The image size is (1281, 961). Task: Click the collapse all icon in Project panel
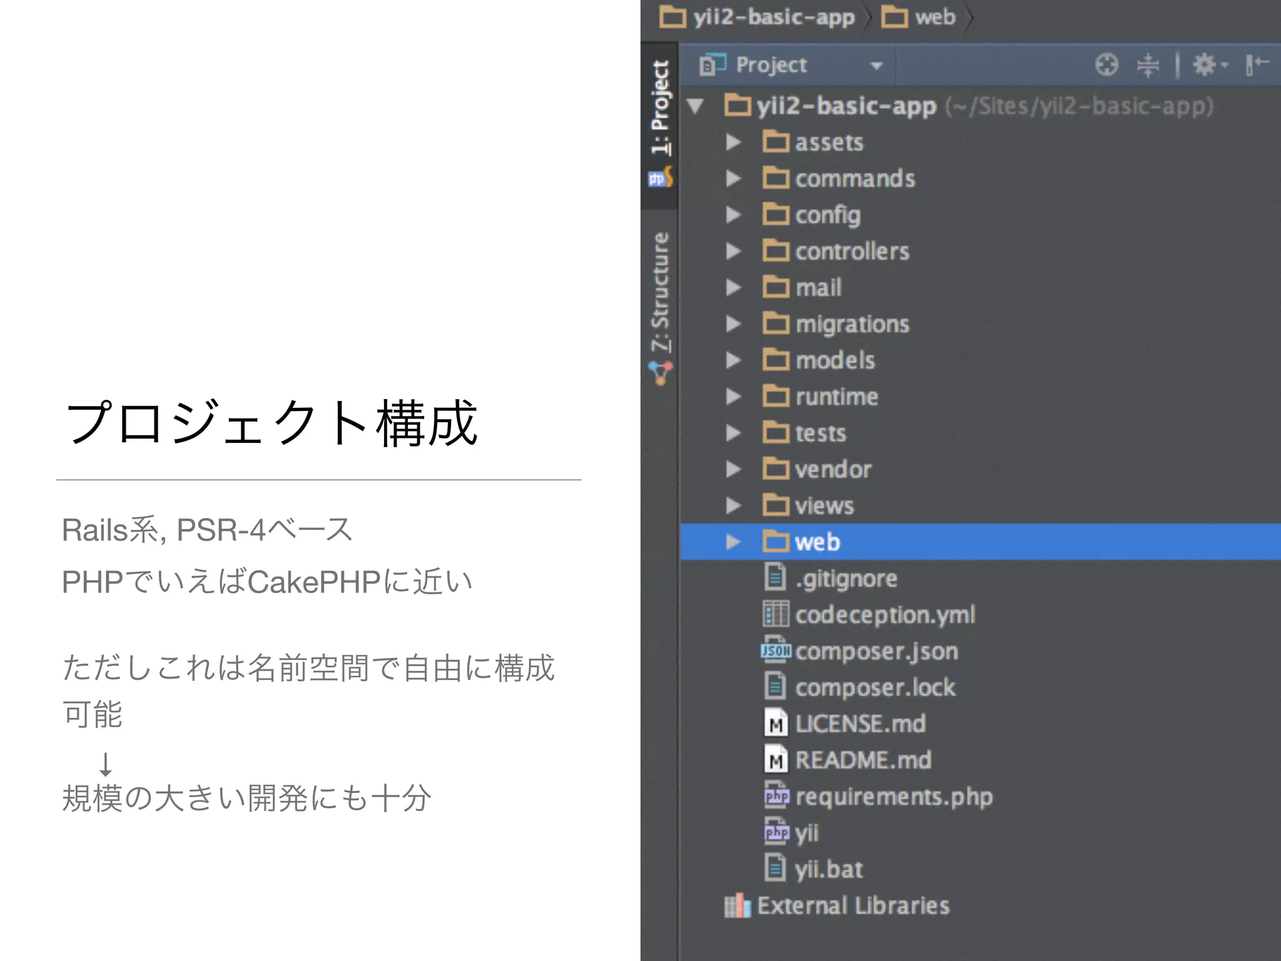coord(1148,64)
